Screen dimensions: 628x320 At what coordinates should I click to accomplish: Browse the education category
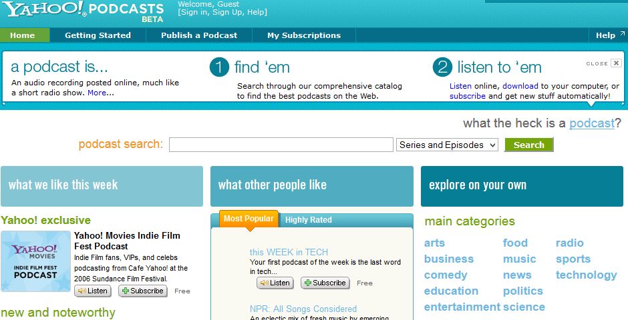[x=452, y=291]
